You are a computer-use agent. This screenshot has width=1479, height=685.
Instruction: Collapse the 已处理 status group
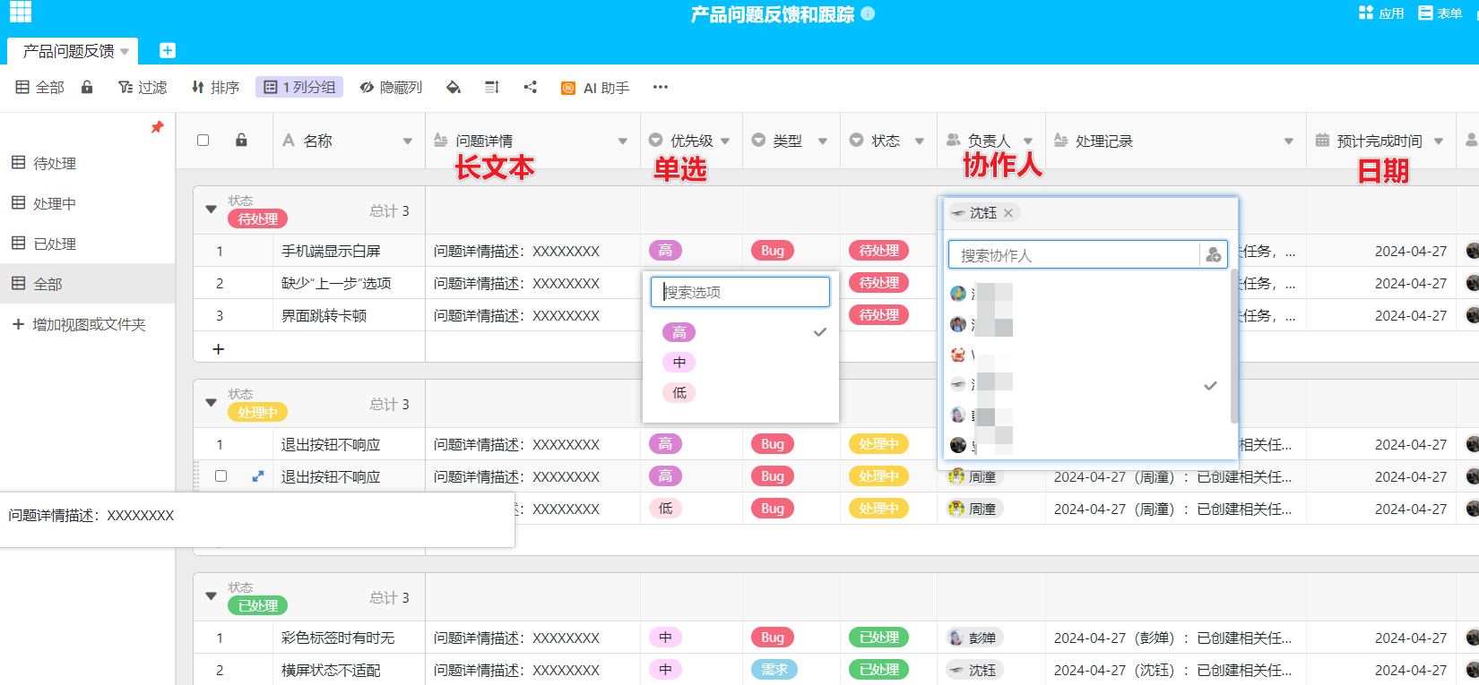[212, 596]
